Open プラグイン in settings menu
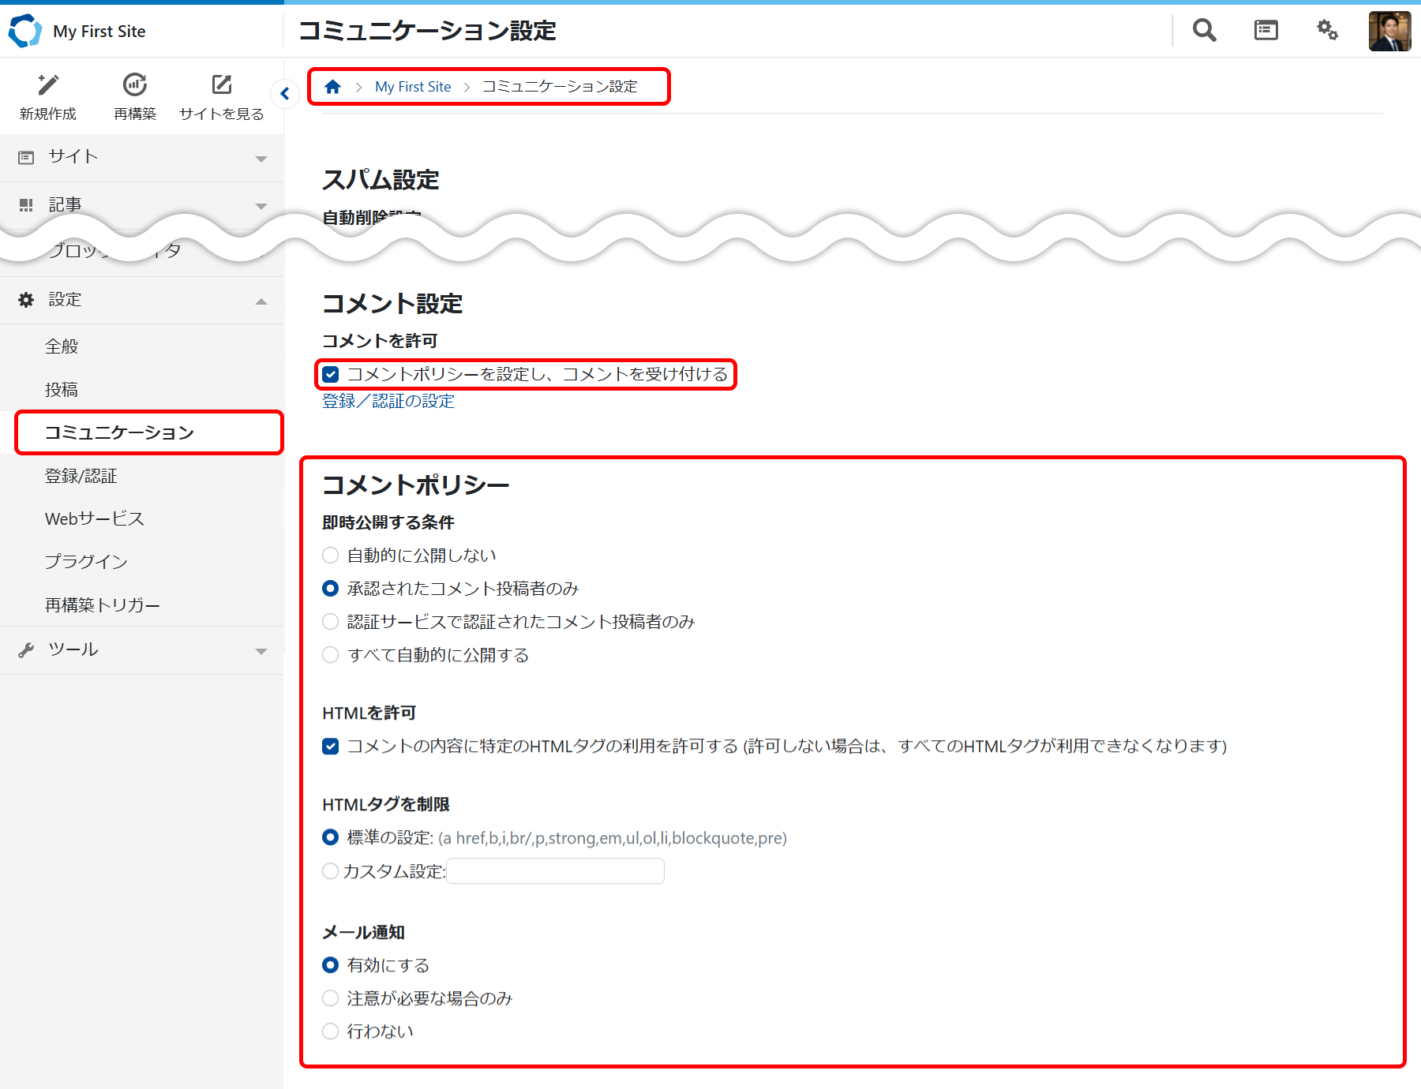This screenshot has height=1089, width=1421. tap(86, 562)
